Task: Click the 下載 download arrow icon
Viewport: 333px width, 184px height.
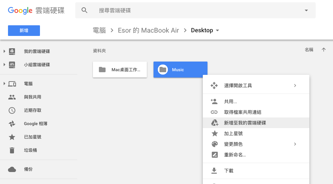Action: [x=214, y=171]
